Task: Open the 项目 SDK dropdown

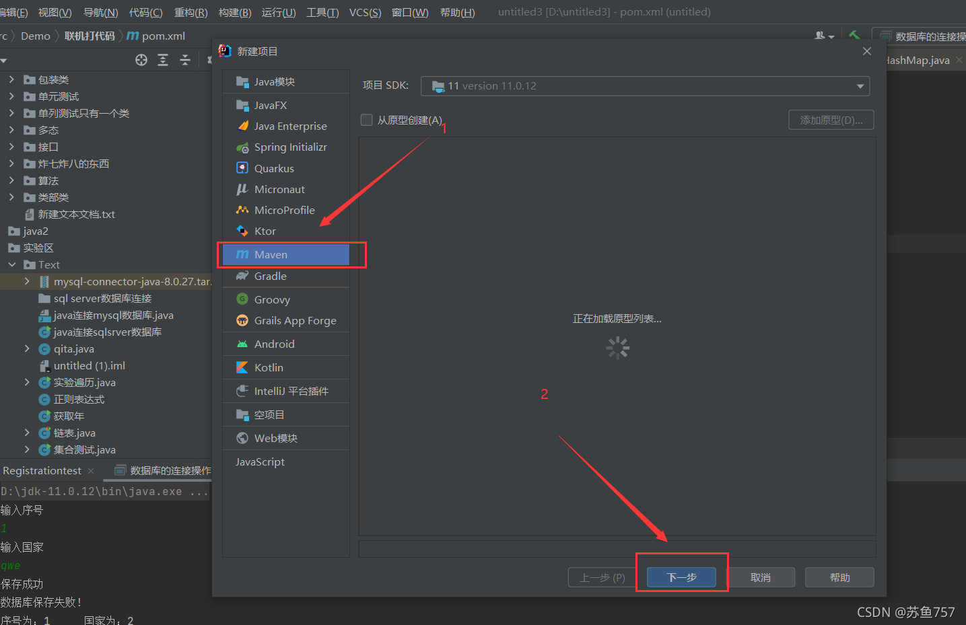Action: click(x=645, y=86)
